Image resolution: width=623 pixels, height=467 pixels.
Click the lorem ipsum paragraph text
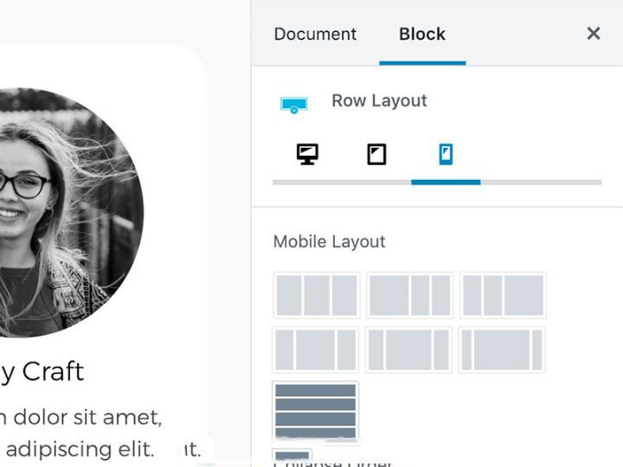(x=81, y=433)
